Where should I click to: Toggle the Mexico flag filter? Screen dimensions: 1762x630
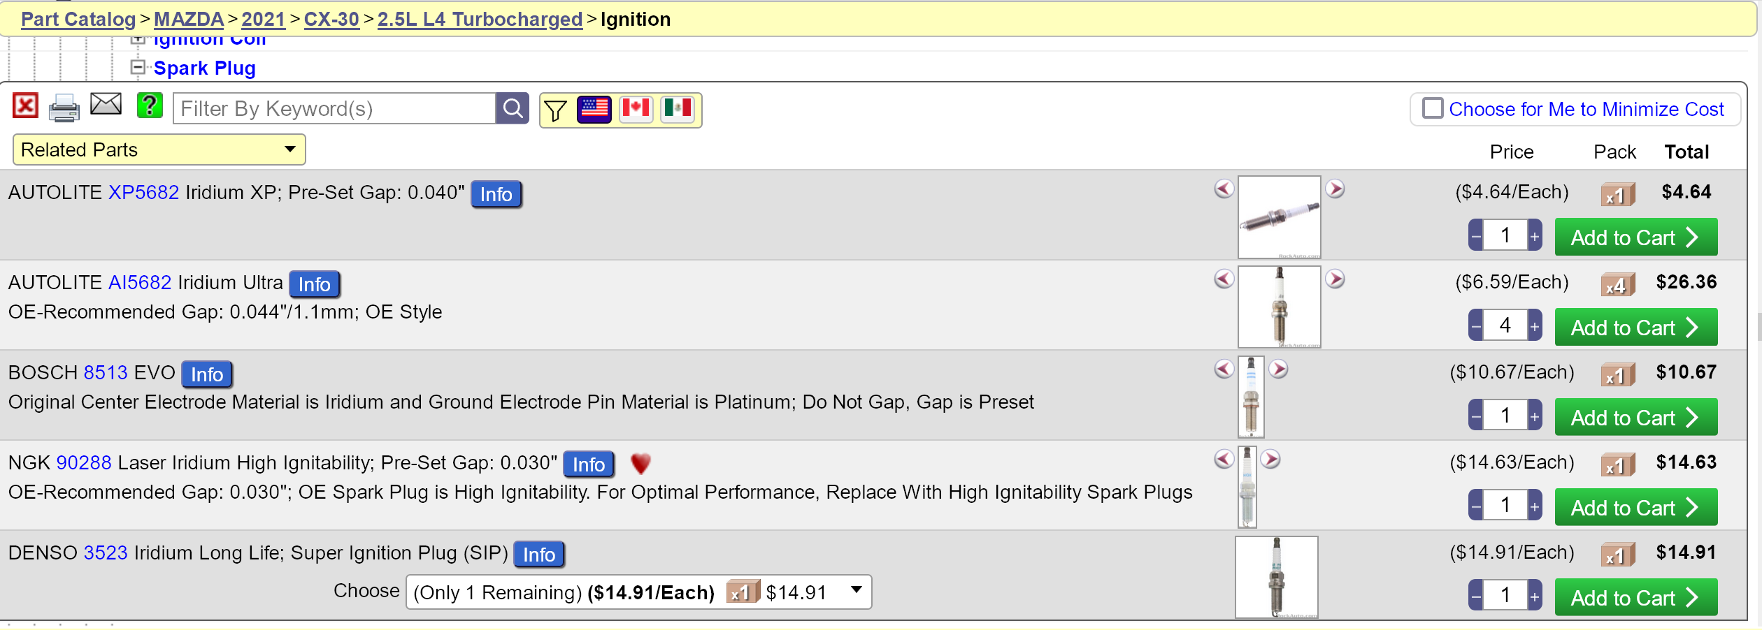tap(678, 110)
